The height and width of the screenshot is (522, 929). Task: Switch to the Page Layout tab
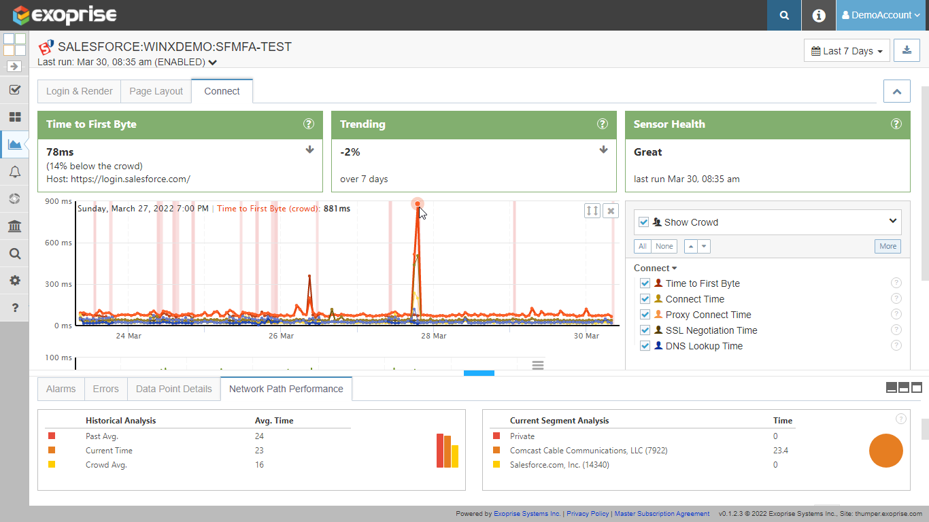(x=156, y=91)
